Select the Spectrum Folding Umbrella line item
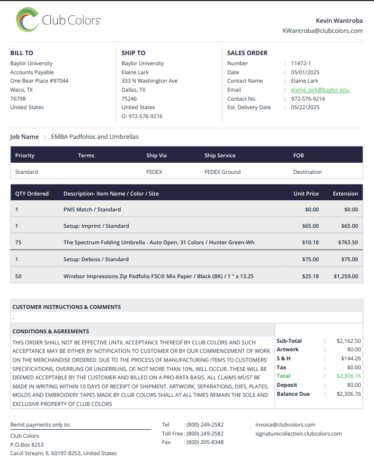 [x=186, y=242]
